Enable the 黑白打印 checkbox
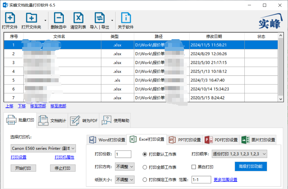This screenshot has height=189, width=288. click(x=194, y=167)
